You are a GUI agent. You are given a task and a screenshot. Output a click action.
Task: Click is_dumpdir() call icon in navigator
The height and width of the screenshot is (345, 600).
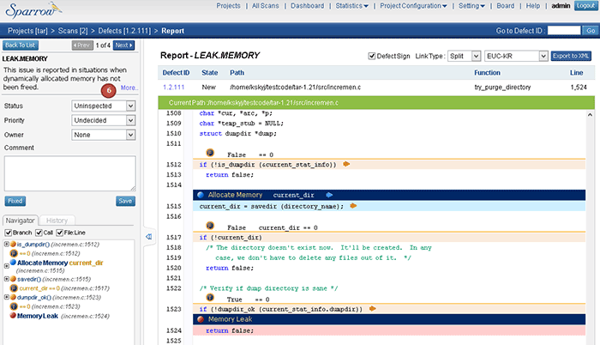(x=13, y=245)
